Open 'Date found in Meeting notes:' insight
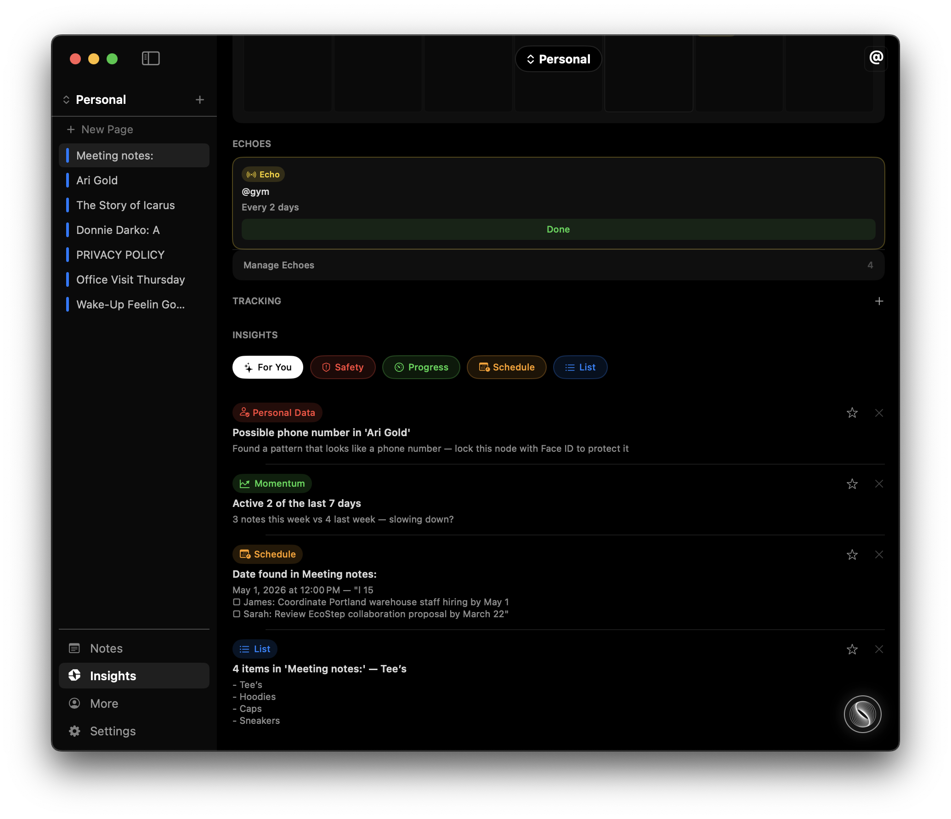Viewport: 951px width, 819px height. point(305,574)
